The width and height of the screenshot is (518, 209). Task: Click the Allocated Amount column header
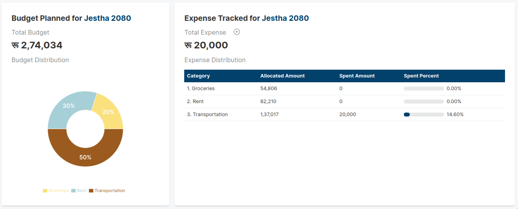tap(282, 76)
